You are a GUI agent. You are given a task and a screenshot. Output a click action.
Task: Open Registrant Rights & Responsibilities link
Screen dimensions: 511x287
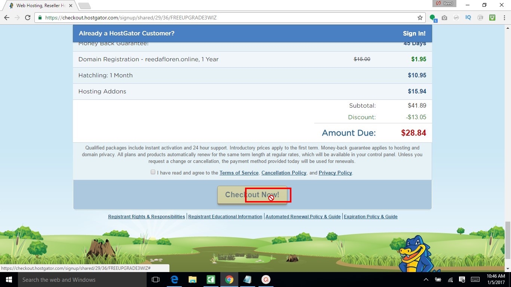coord(147,217)
